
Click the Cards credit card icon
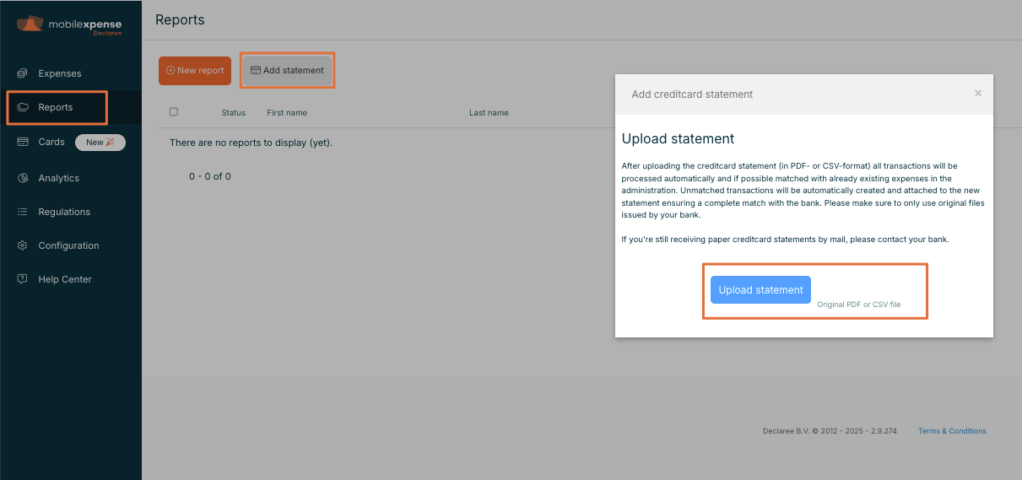pos(23,142)
